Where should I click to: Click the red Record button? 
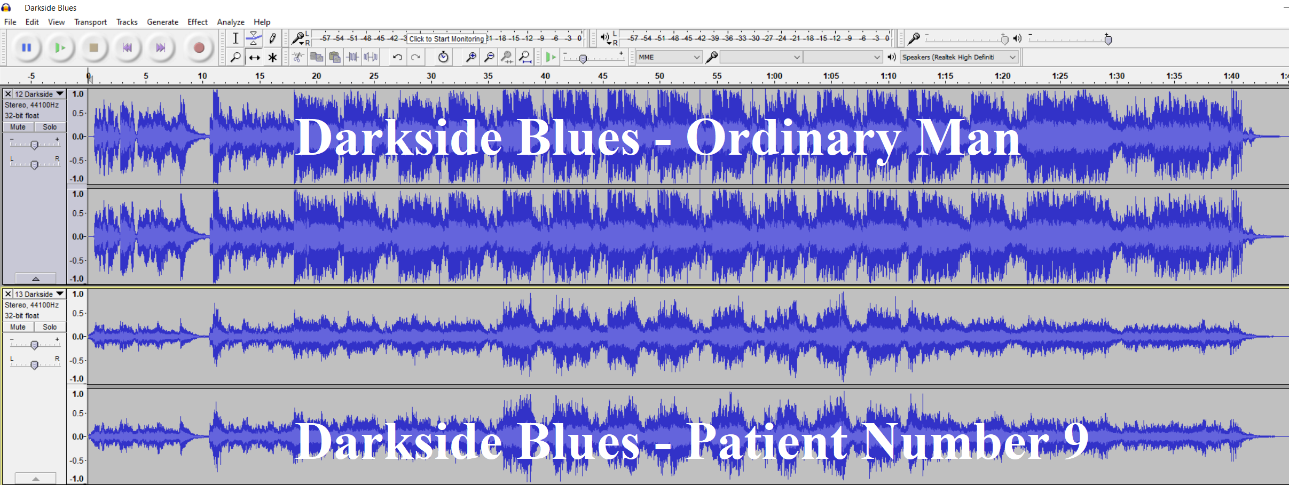pyautogui.click(x=199, y=48)
